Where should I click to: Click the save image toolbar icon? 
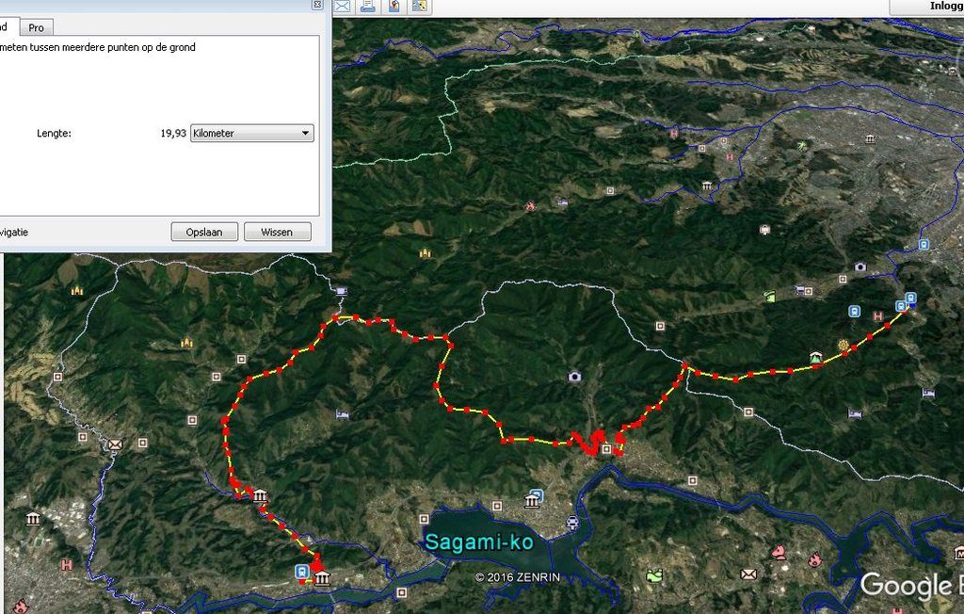(x=420, y=7)
